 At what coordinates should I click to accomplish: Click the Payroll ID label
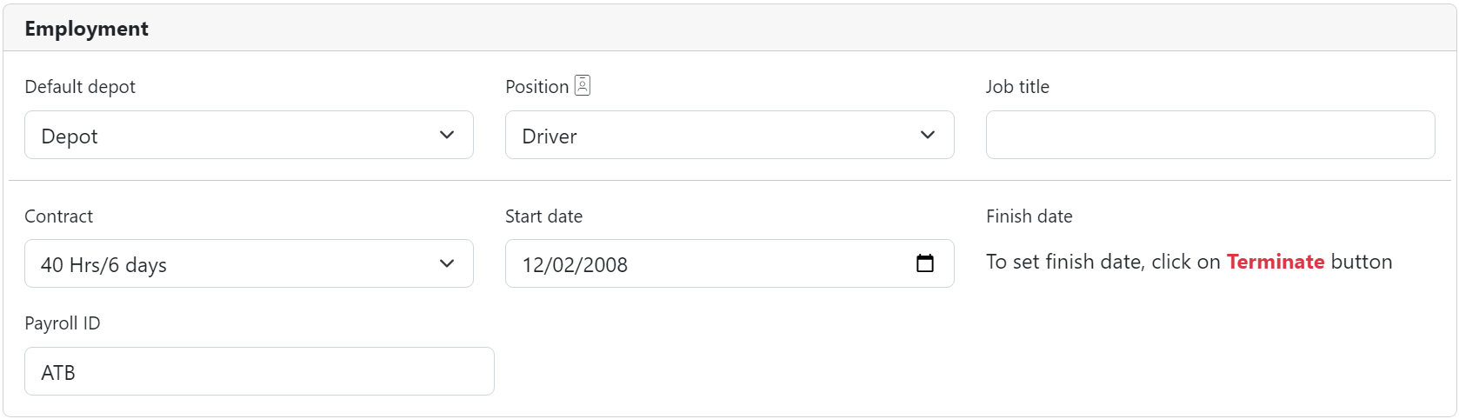coord(63,323)
